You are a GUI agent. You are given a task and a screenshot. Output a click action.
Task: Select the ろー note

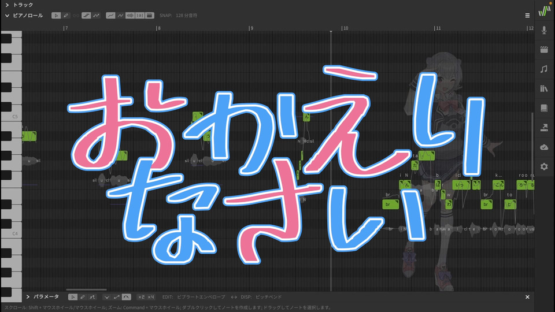(x=521, y=185)
